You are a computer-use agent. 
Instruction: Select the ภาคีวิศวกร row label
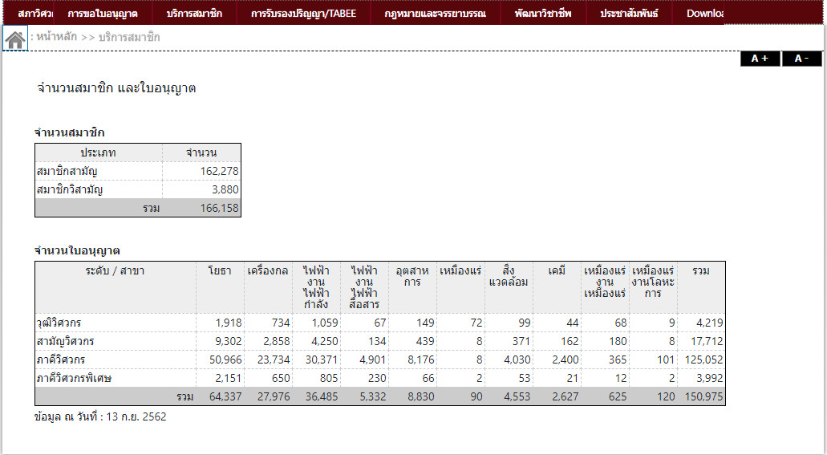(61, 360)
